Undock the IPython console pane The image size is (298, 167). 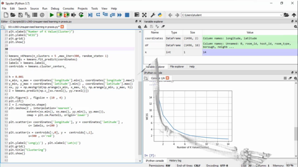coord(292,72)
